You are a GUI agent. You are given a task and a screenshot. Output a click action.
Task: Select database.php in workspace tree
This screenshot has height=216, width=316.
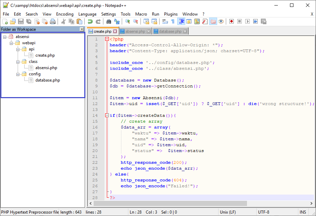[x=48, y=80]
